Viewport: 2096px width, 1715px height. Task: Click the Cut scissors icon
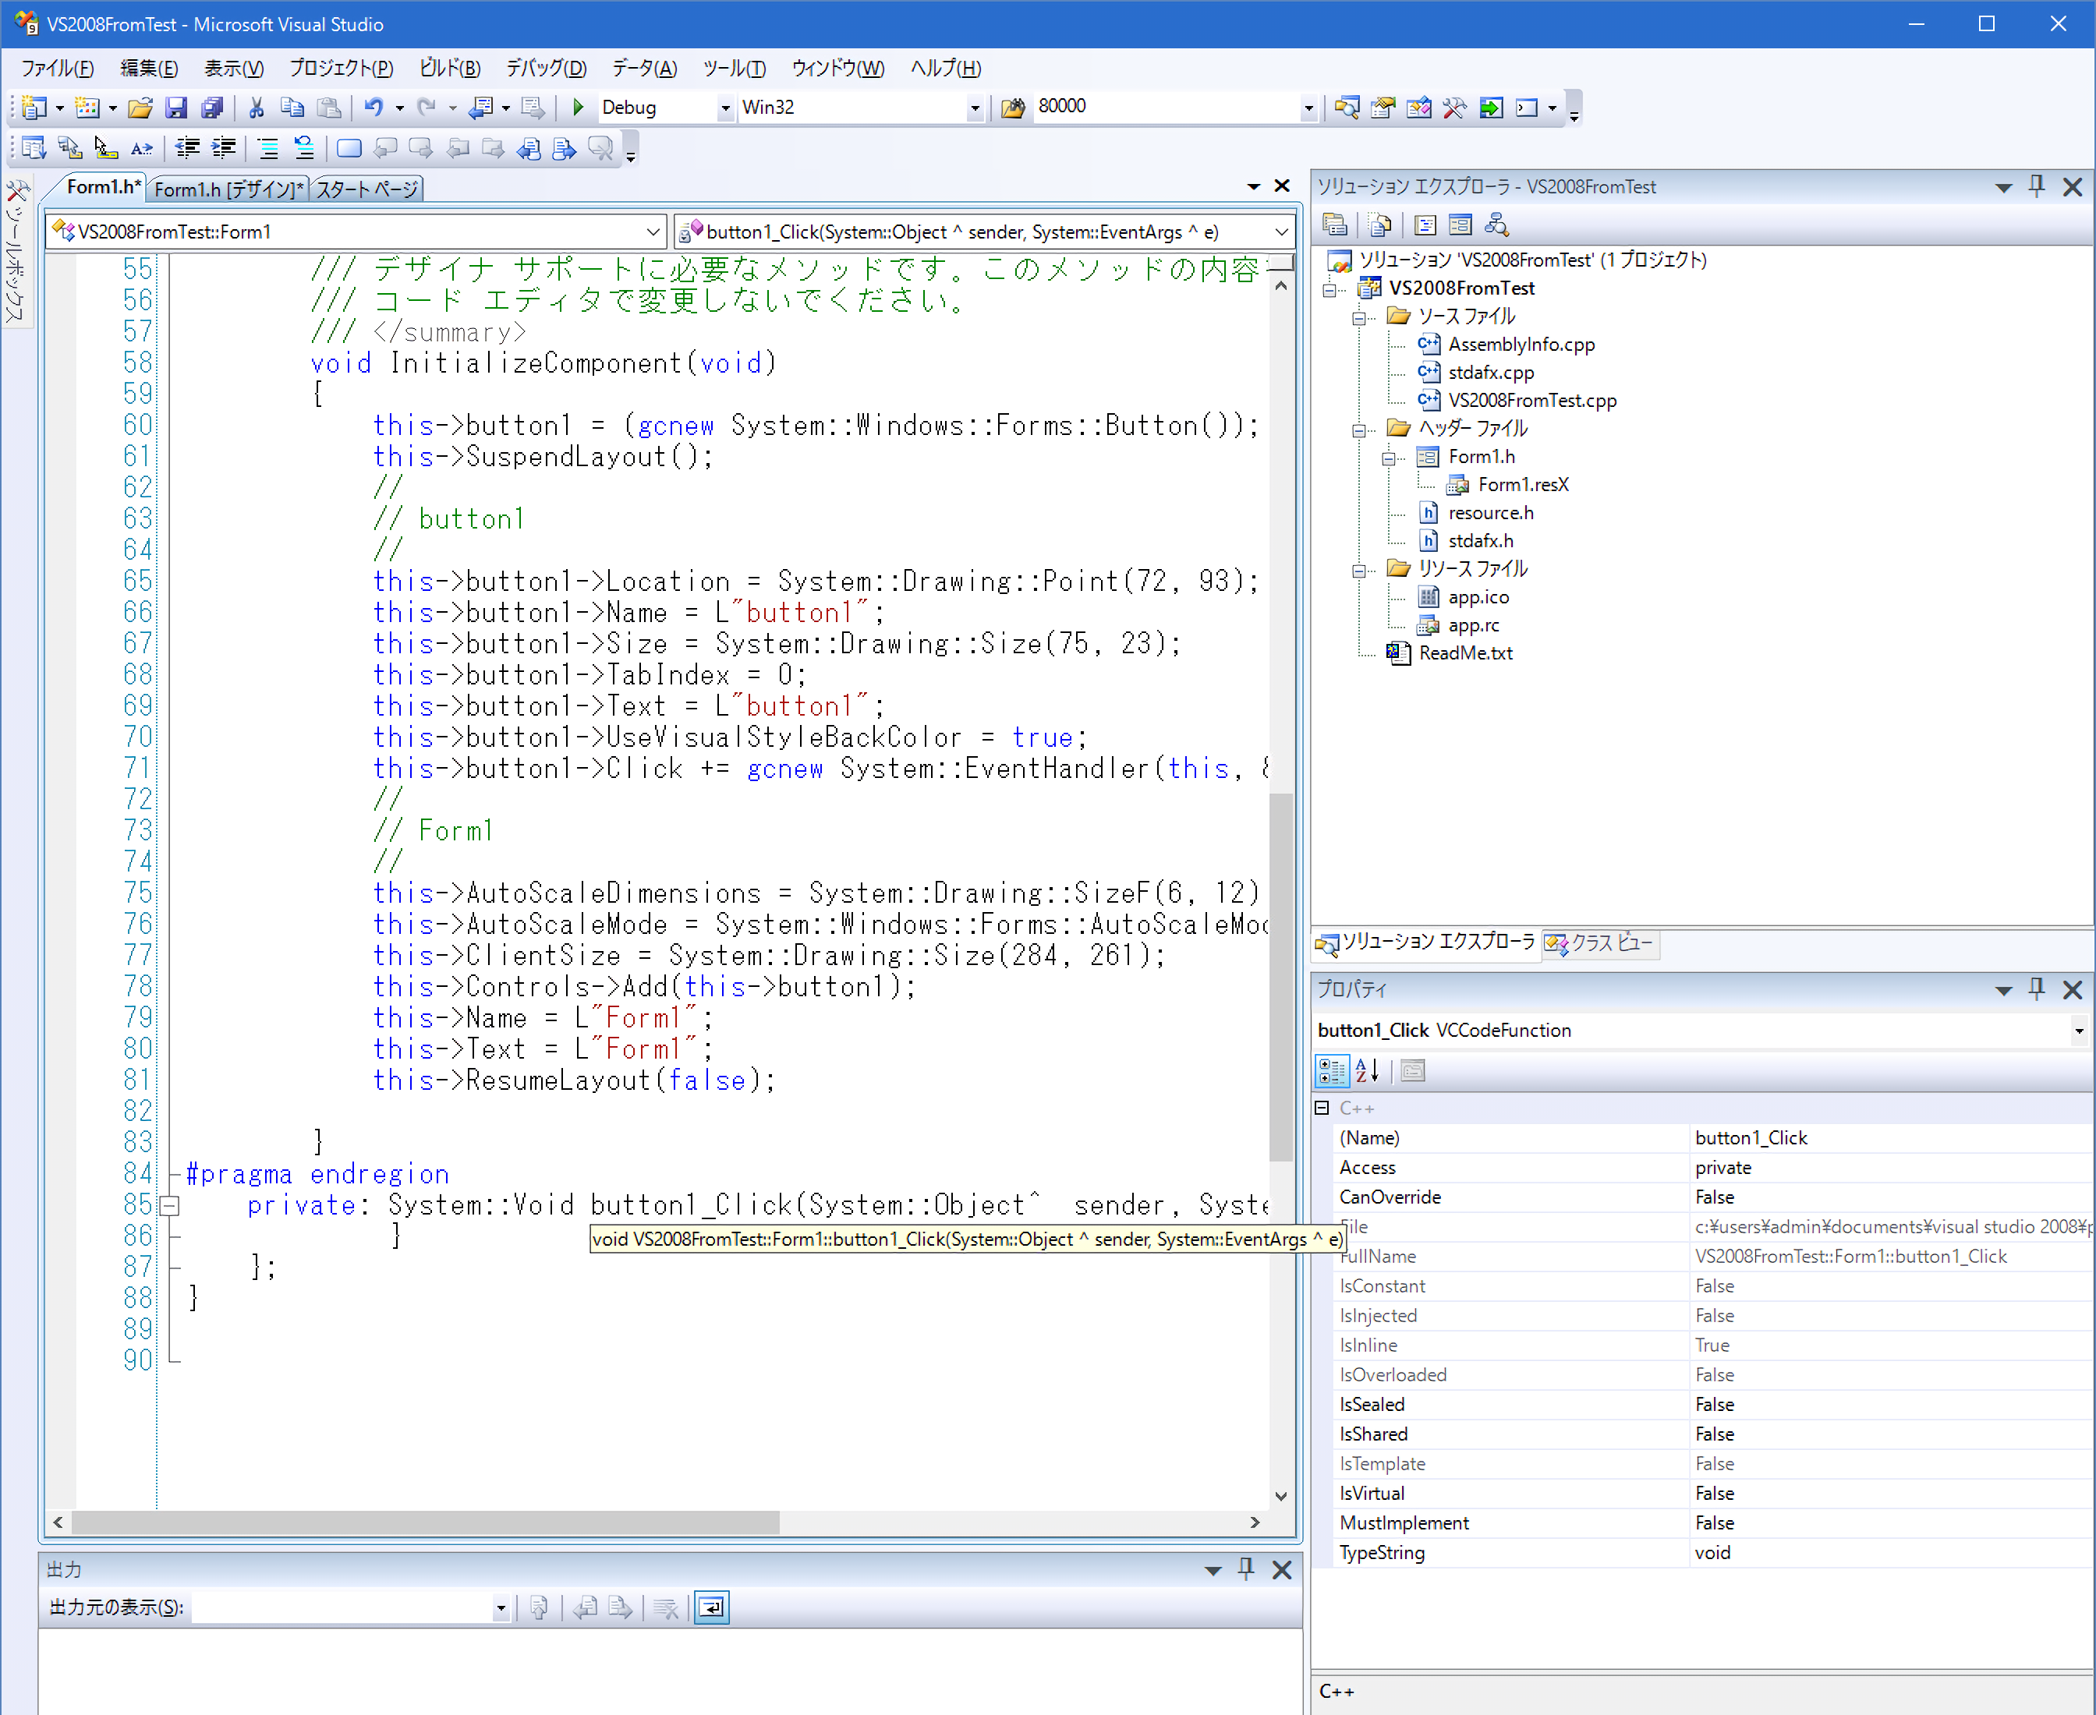tap(256, 107)
